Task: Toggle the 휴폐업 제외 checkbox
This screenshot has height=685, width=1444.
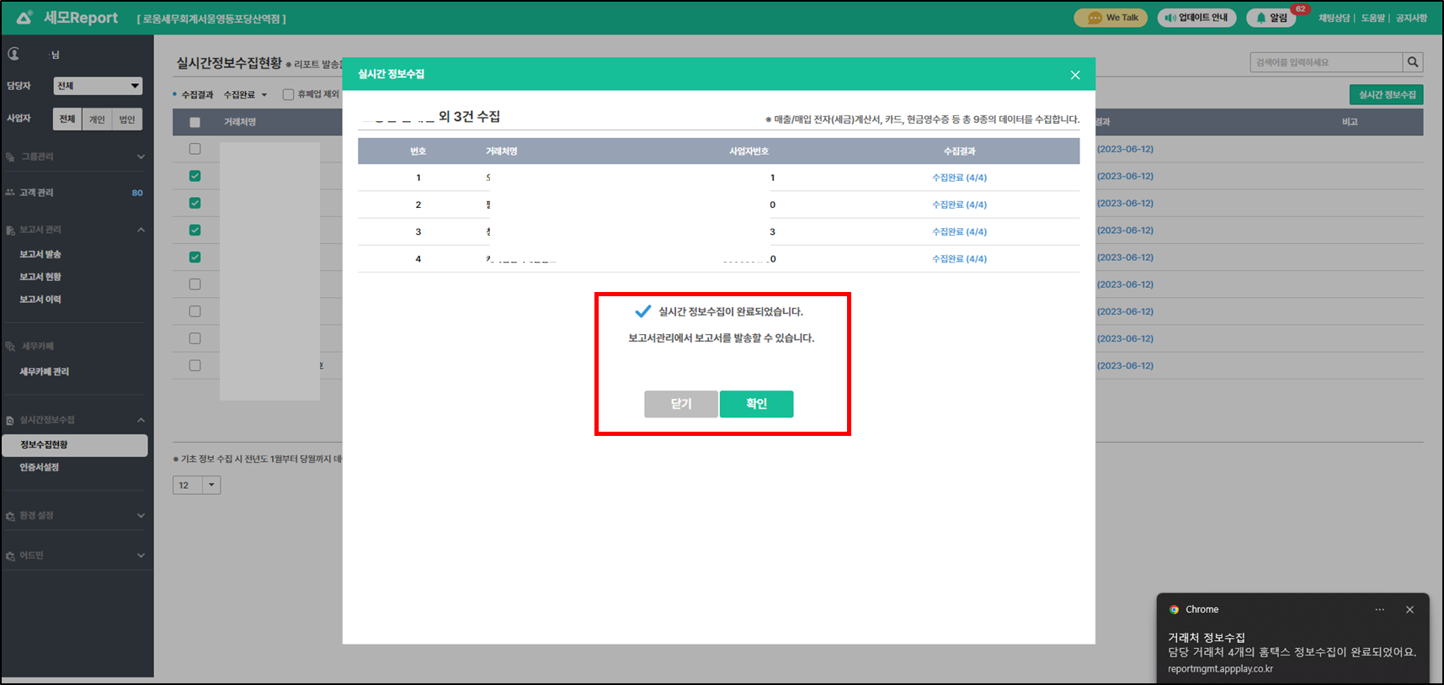Action: pyautogui.click(x=288, y=94)
